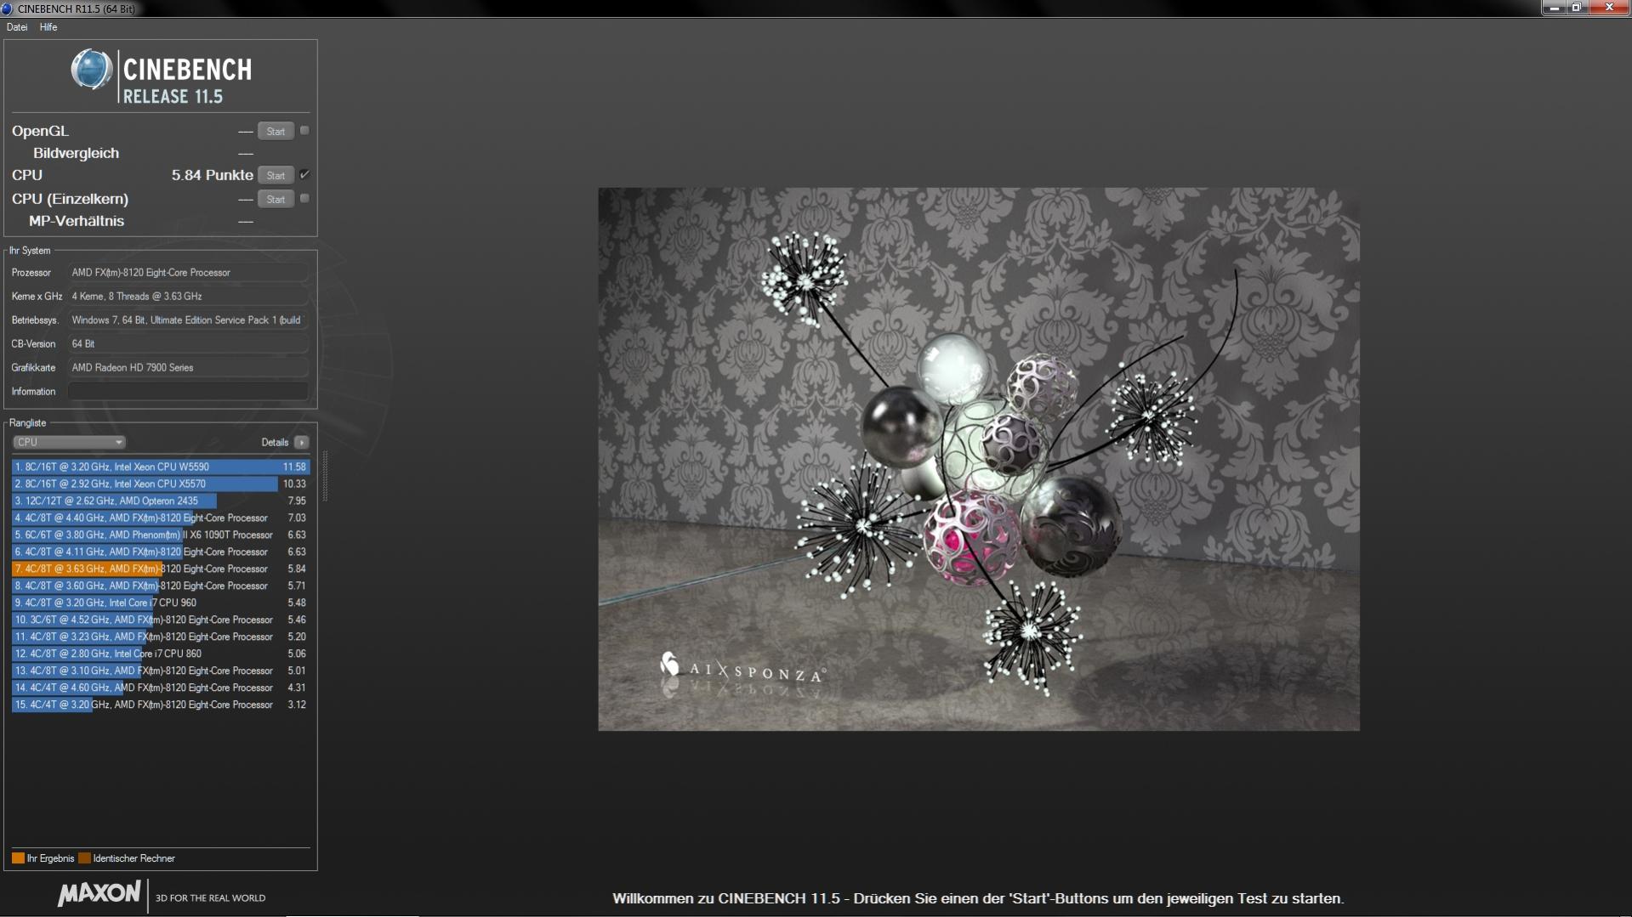1632x917 pixels.
Task: Click the Information input field
Action: click(188, 391)
